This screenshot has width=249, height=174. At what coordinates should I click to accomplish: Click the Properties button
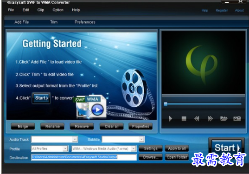click(x=140, y=127)
